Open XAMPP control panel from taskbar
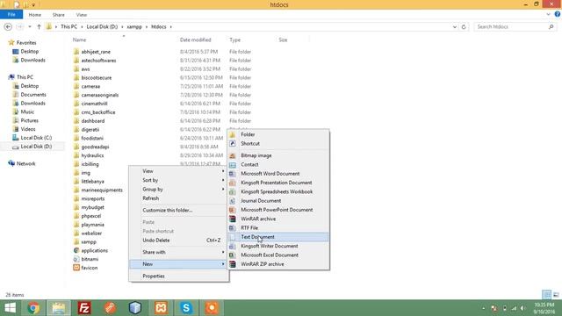This screenshot has width=562, height=316. pyautogui.click(x=161, y=308)
